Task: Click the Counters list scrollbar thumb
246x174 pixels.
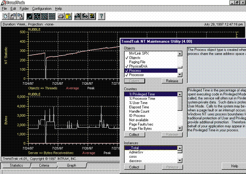Action: click(180, 103)
